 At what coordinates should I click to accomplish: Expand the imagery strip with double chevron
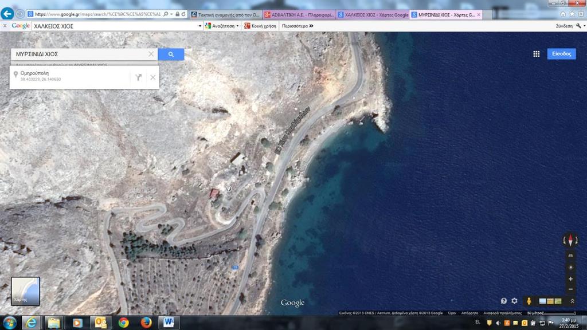pyautogui.click(x=572, y=301)
